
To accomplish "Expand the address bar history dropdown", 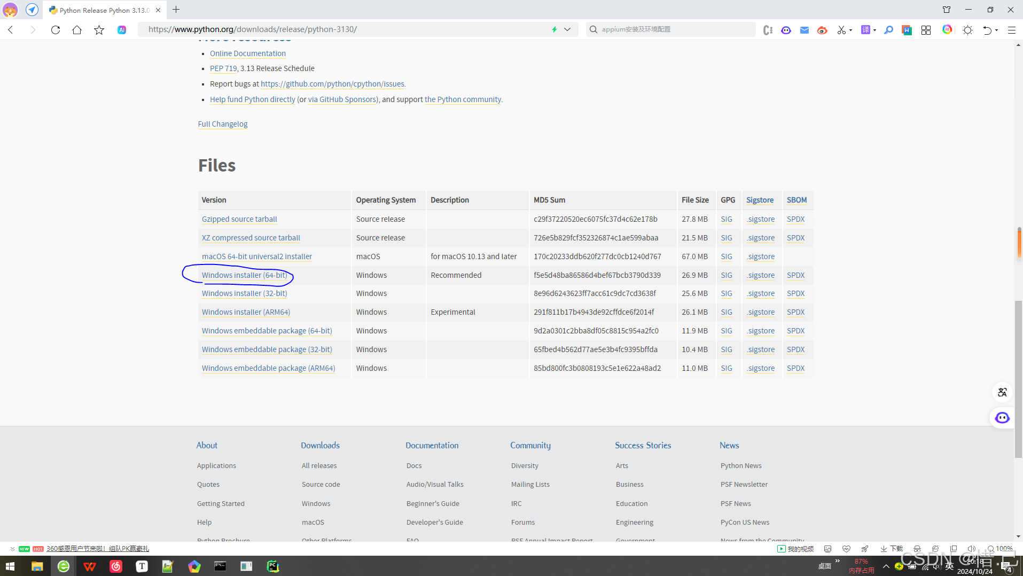I will tap(567, 29).
